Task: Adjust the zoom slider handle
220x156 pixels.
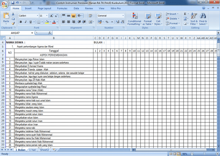Action: 204,154
